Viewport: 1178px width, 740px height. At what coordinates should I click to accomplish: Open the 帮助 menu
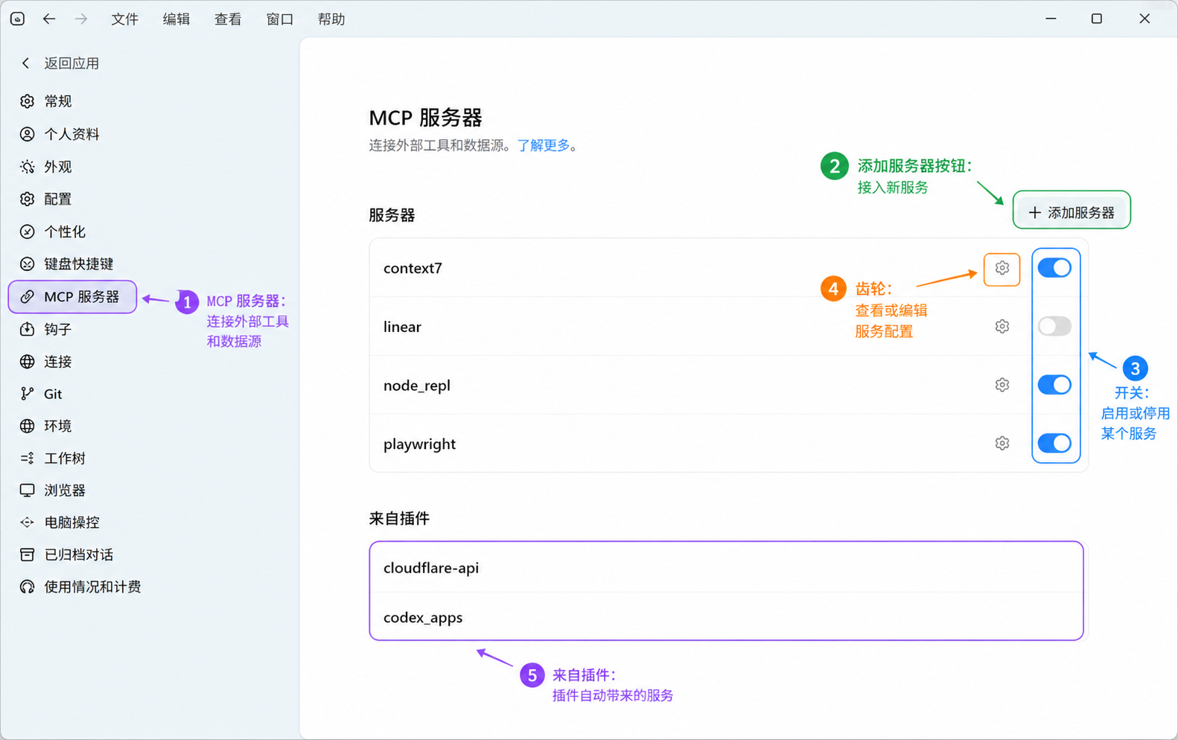coord(331,19)
